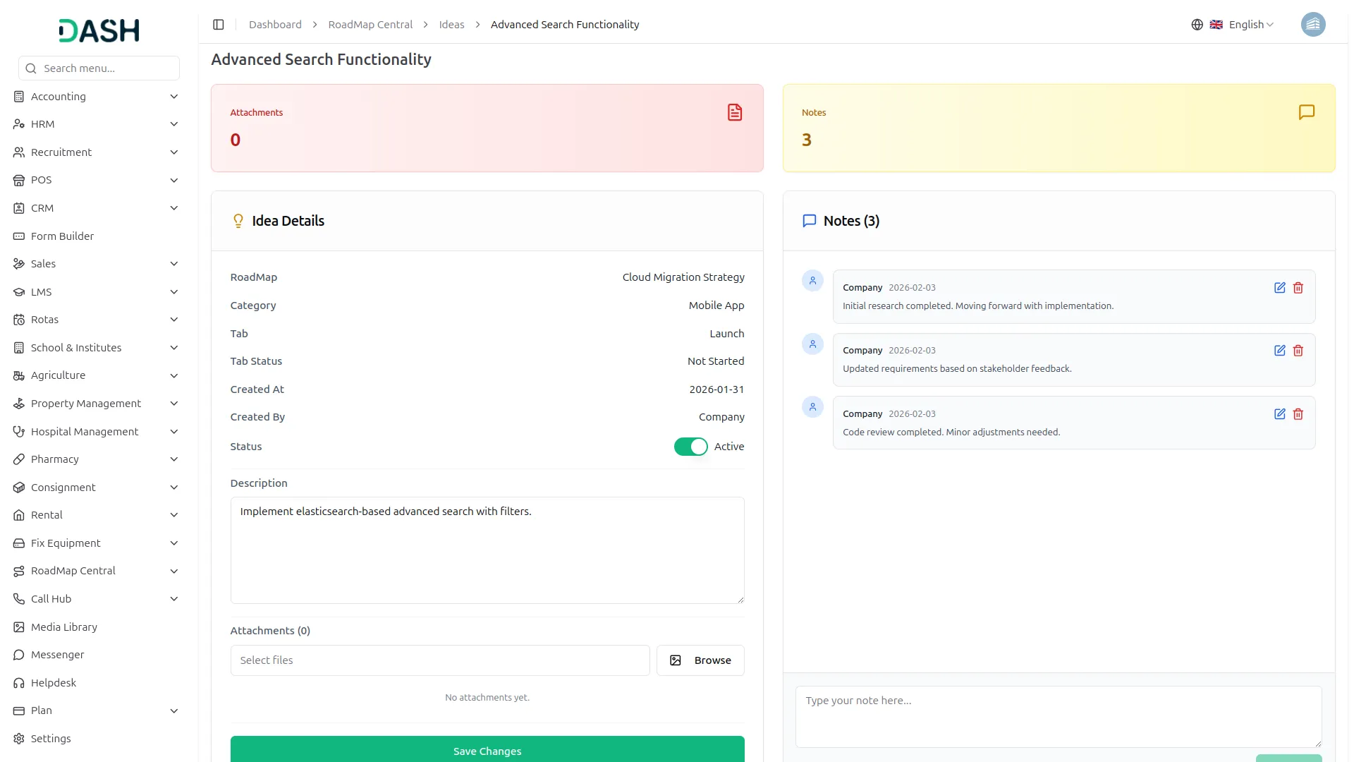This screenshot has width=1354, height=762.
Task: Expand the Hospital Management menu chevron
Action: [174, 431]
